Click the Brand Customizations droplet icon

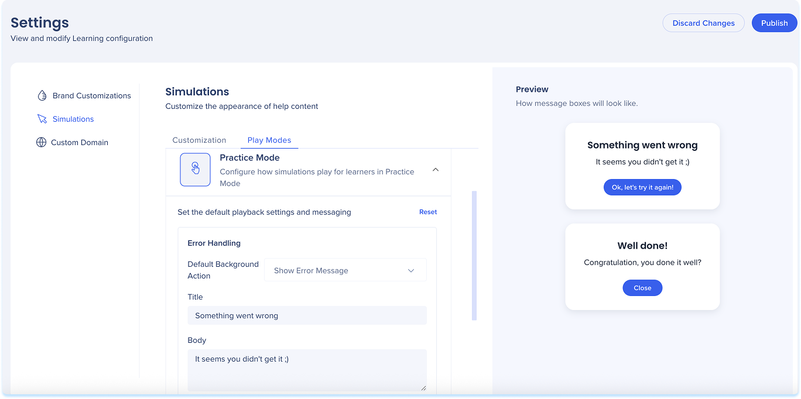click(x=42, y=95)
